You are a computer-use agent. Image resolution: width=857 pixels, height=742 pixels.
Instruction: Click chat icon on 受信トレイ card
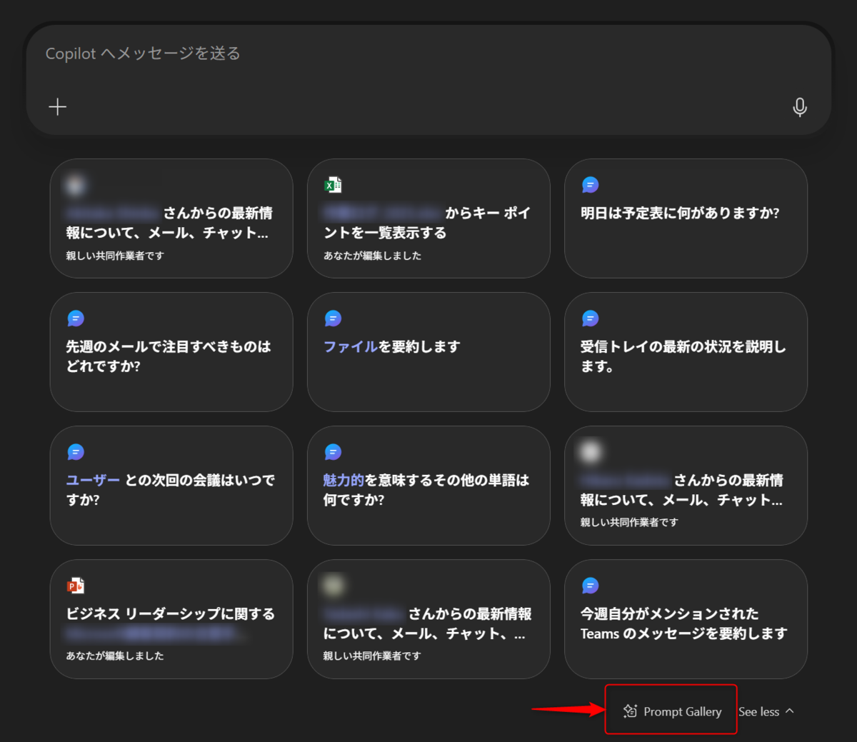pos(590,319)
